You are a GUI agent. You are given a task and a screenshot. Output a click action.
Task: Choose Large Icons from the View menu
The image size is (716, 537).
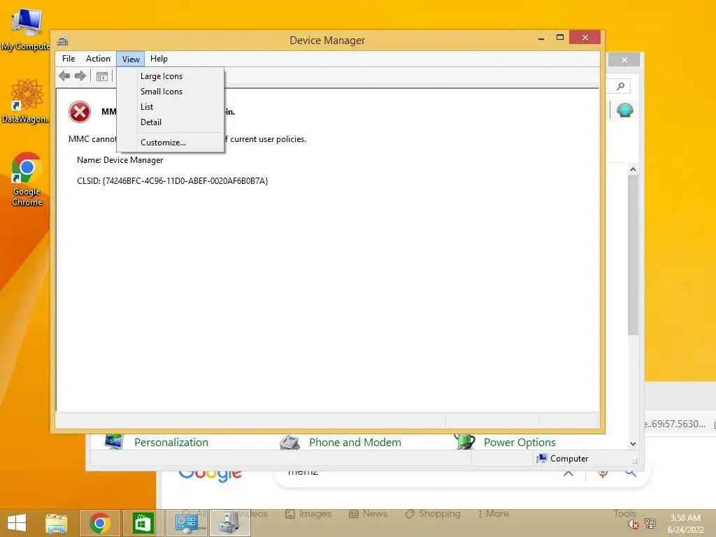pos(171,76)
